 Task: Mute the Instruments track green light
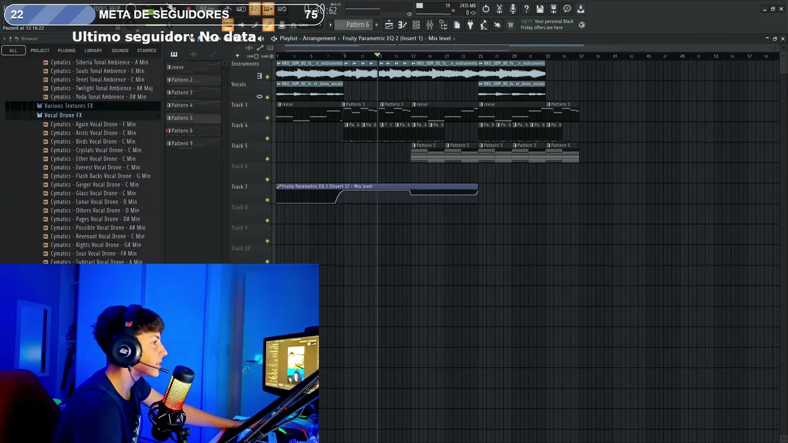pos(267,77)
